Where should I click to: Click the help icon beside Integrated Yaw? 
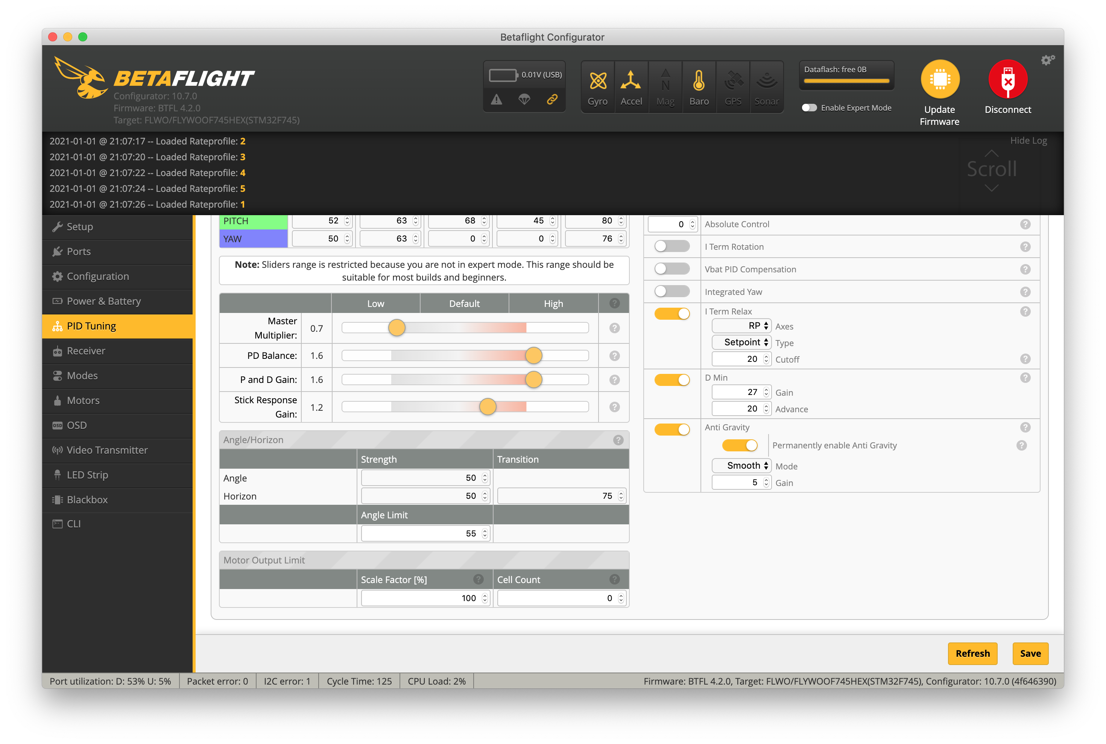[1025, 292]
